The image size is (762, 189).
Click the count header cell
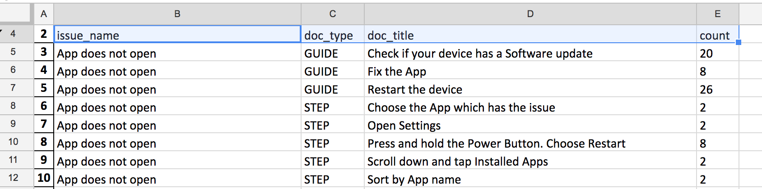(717, 35)
